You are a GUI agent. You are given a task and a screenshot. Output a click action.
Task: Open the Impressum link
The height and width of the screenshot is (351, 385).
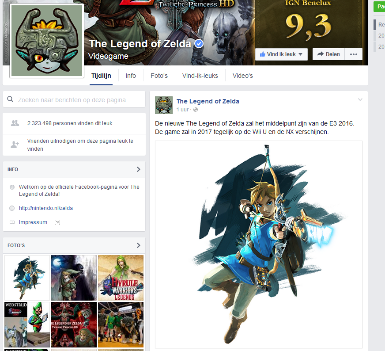(x=33, y=222)
